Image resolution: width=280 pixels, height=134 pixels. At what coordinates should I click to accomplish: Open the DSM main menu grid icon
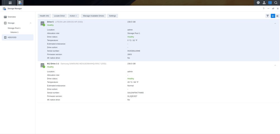coord(10,3)
